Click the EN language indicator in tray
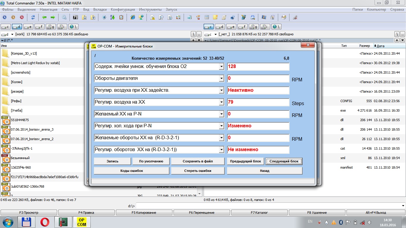 pos(310,221)
